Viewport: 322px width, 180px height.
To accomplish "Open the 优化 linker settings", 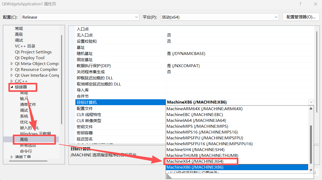I will (24, 122).
